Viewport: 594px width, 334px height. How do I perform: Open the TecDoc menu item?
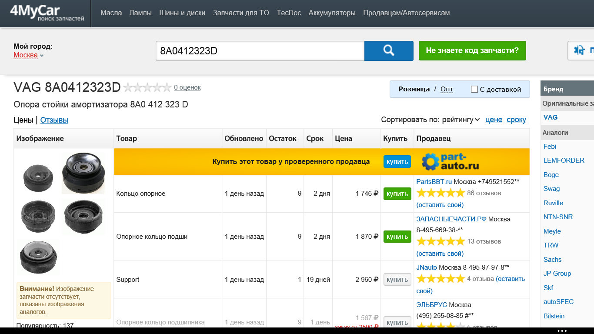click(x=289, y=13)
